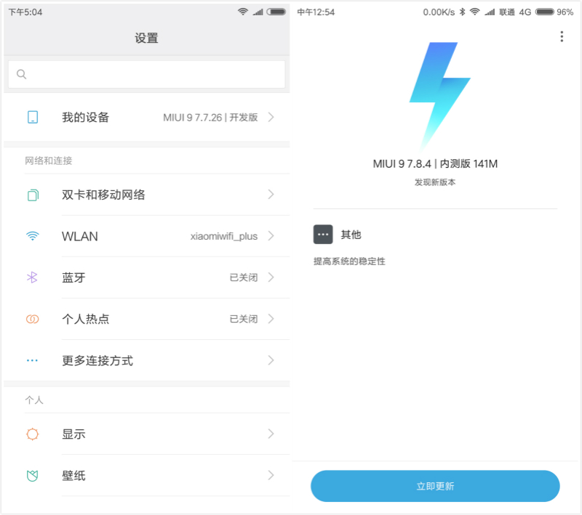Viewport: 582px width, 515px height.
Task: Expand My Device chevron arrow
Action: (271, 117)
